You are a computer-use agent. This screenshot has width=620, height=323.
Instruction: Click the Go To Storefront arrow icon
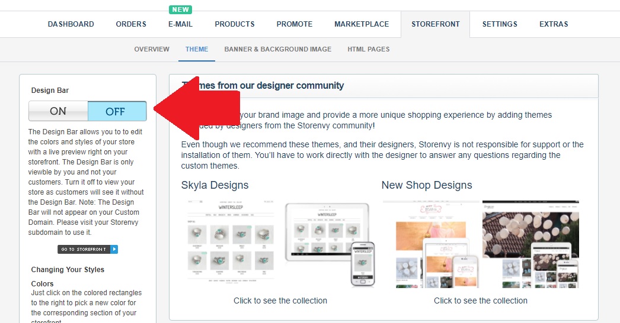[114, 249]
